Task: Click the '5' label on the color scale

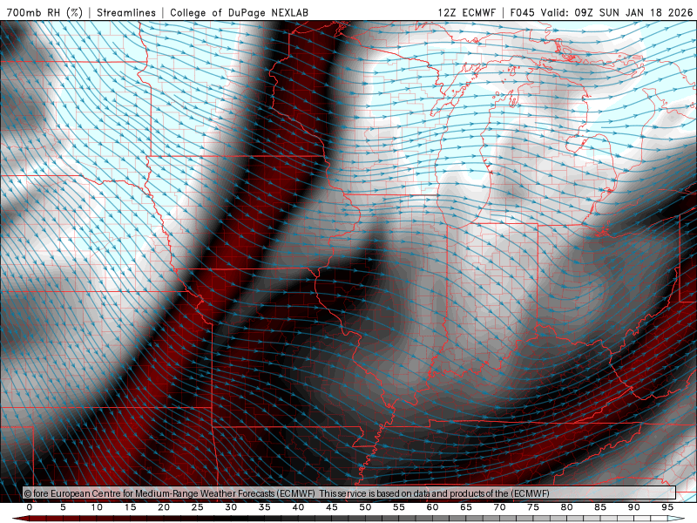Action: (x=63, y=507)
